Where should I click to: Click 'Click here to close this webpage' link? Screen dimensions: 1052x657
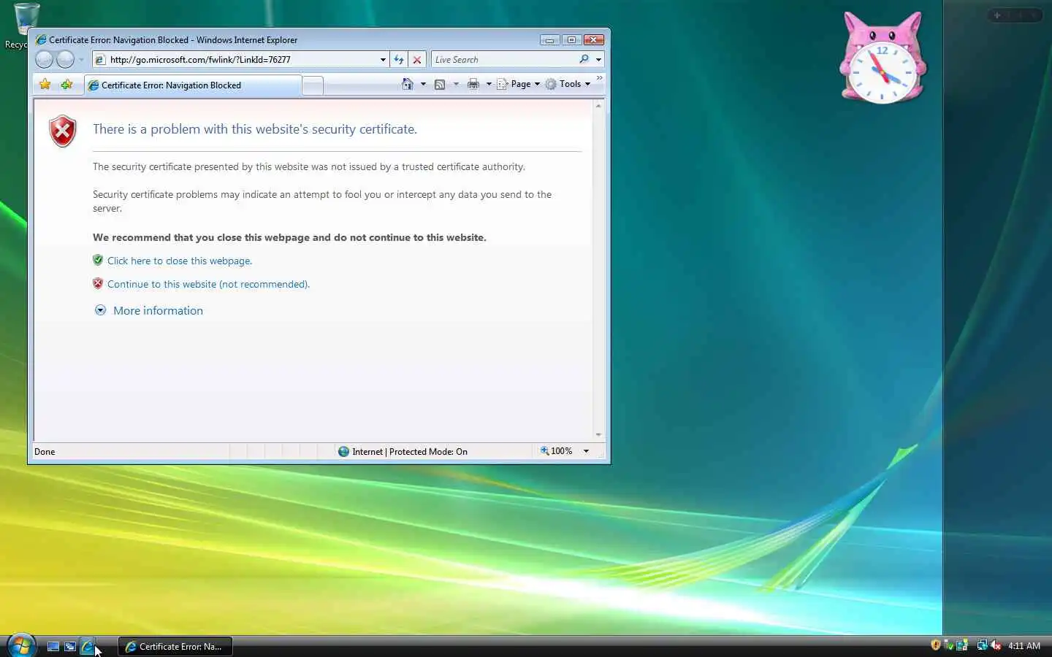(x=180, y=261)
